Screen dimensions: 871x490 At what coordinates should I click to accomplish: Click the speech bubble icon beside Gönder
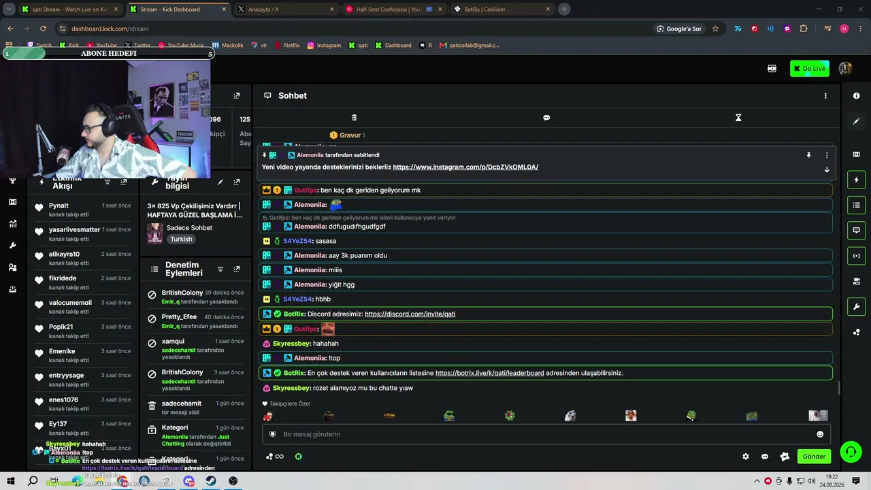(765, 457)
